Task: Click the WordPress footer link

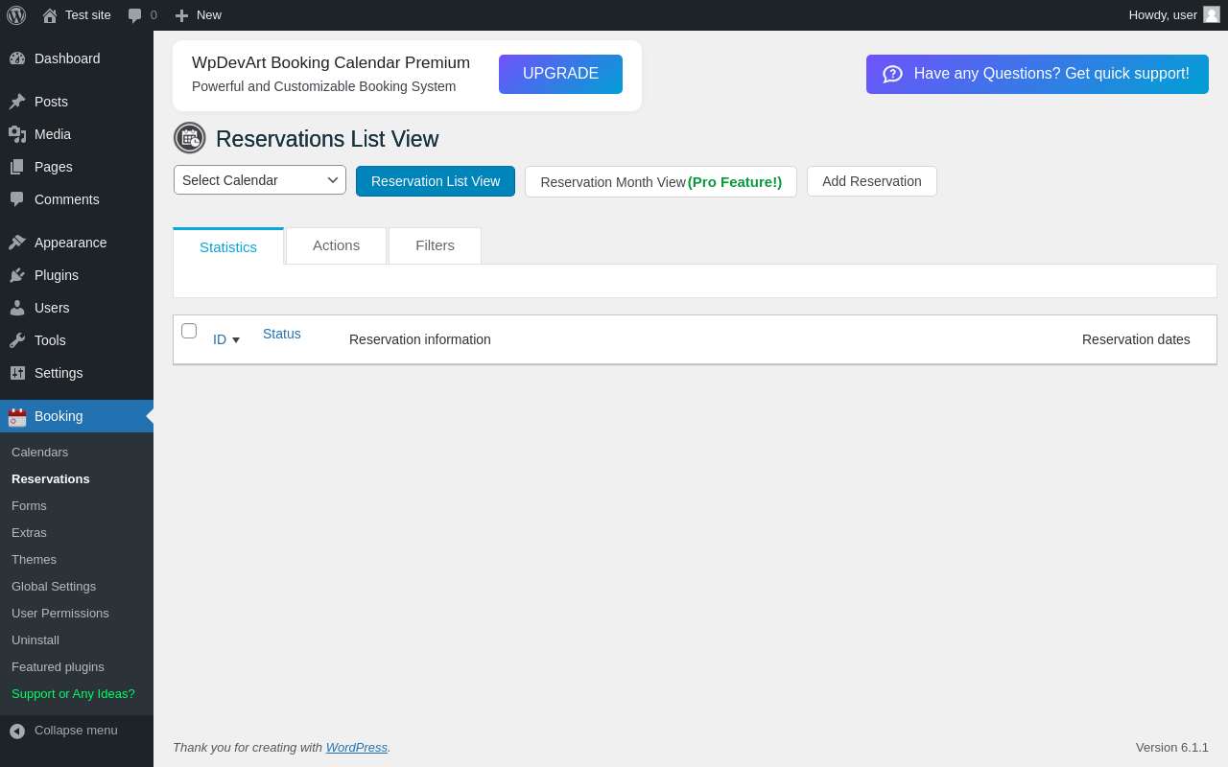Action: point(357,747)
